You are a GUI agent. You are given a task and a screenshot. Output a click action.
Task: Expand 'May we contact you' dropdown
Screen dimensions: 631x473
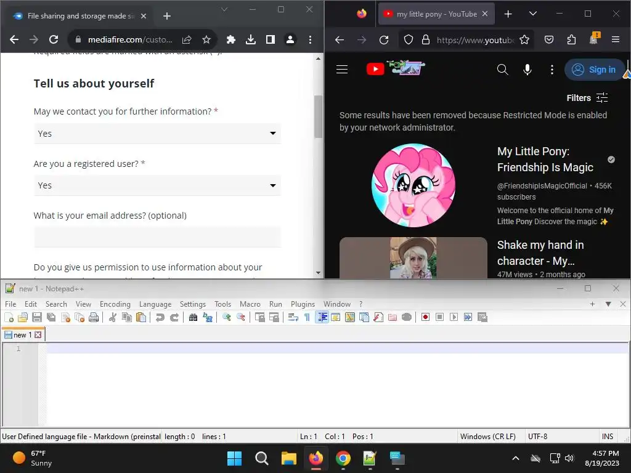click(157, 134)
